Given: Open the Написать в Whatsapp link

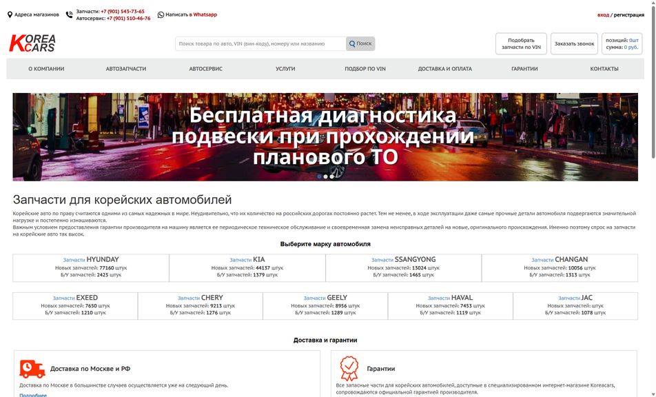Looking at the screenshot, I should [191, 14].
